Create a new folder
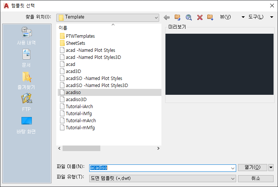Viewport: 278px width, 187px height. point(210,17)
